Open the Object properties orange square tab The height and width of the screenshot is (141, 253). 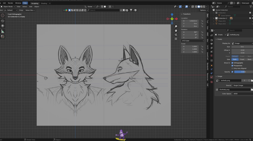211,65
